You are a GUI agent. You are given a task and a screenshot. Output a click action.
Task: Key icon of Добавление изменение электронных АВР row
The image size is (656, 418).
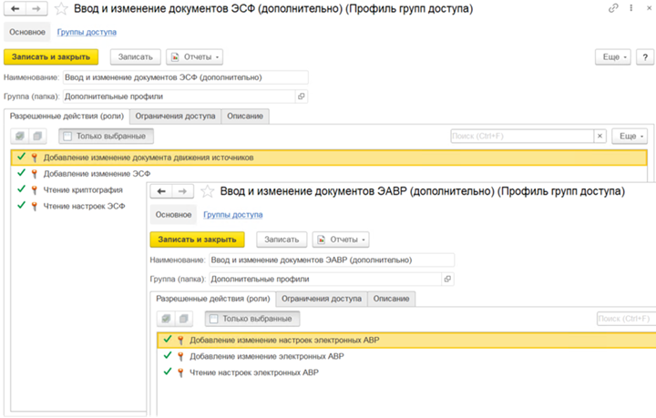pyautogui.click(x=180, y=357)
